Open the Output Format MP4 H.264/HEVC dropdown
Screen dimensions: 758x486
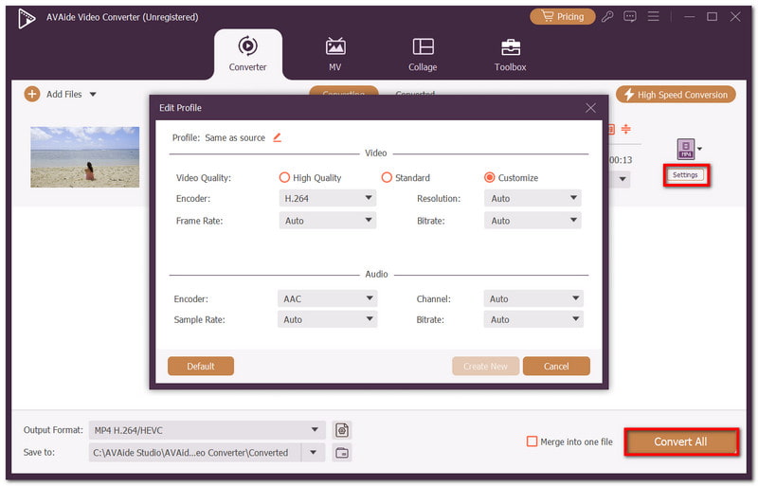click(207, 430)
